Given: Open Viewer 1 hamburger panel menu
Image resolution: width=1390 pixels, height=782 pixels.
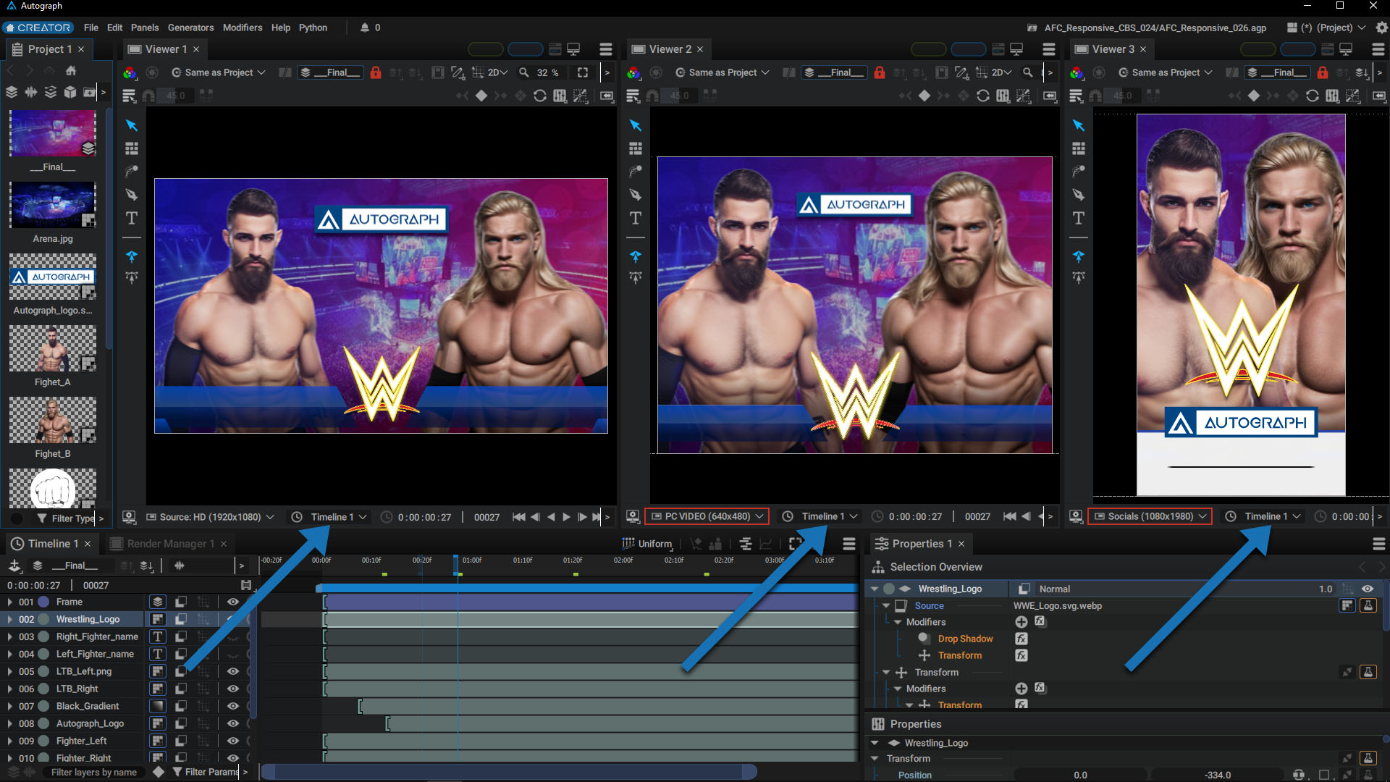Looking at the screenshot, I should point(606,49).
